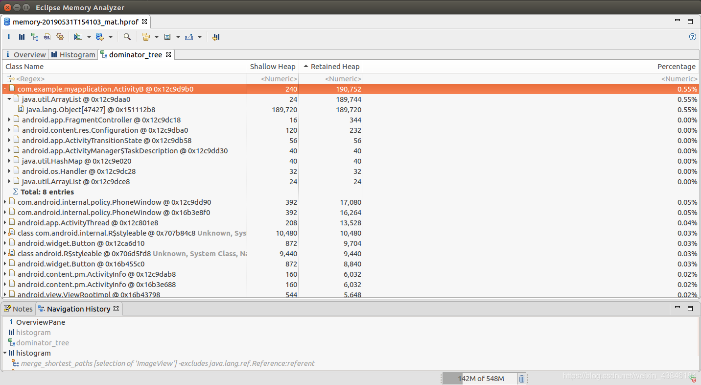Open the greyed dominator_tree history entry

[43, 343]
